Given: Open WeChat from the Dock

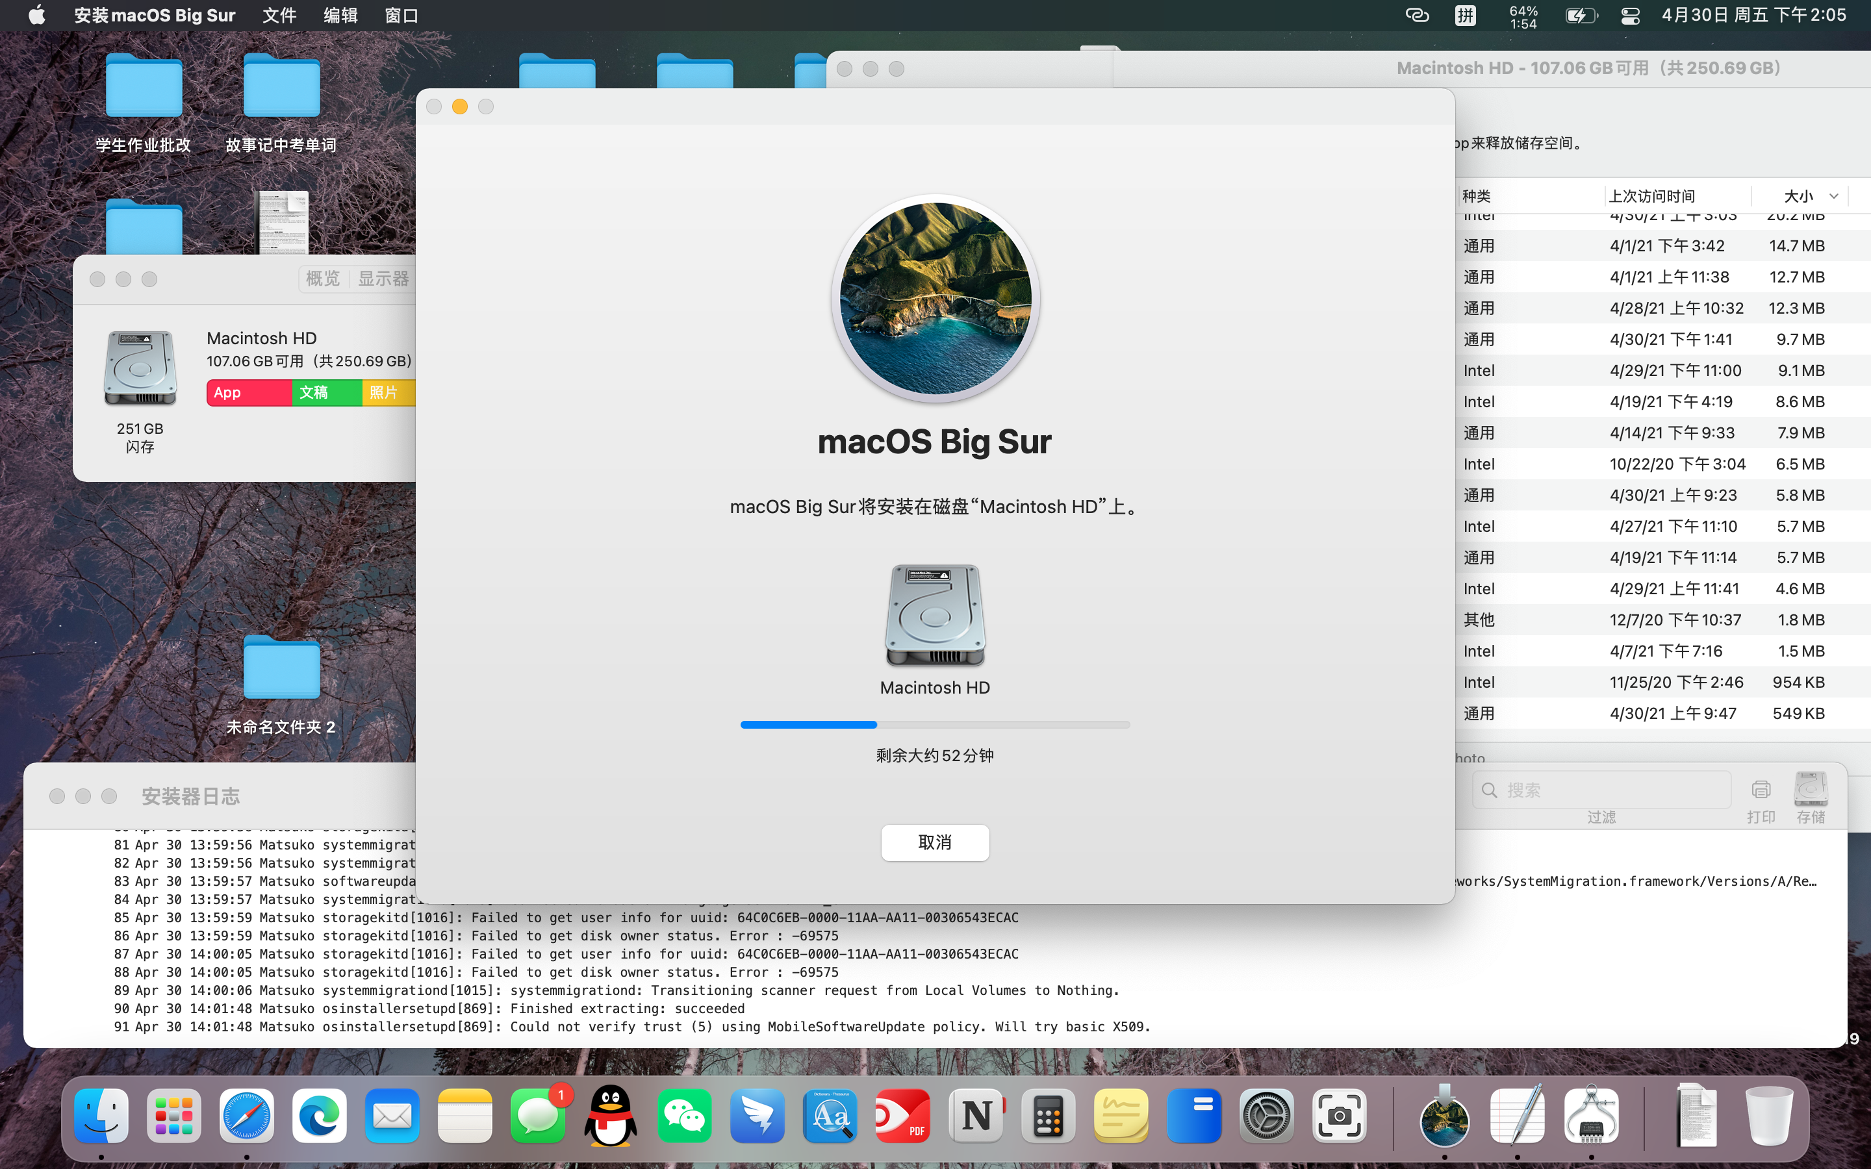Looking at the screenshot, I should [683, 1116].
